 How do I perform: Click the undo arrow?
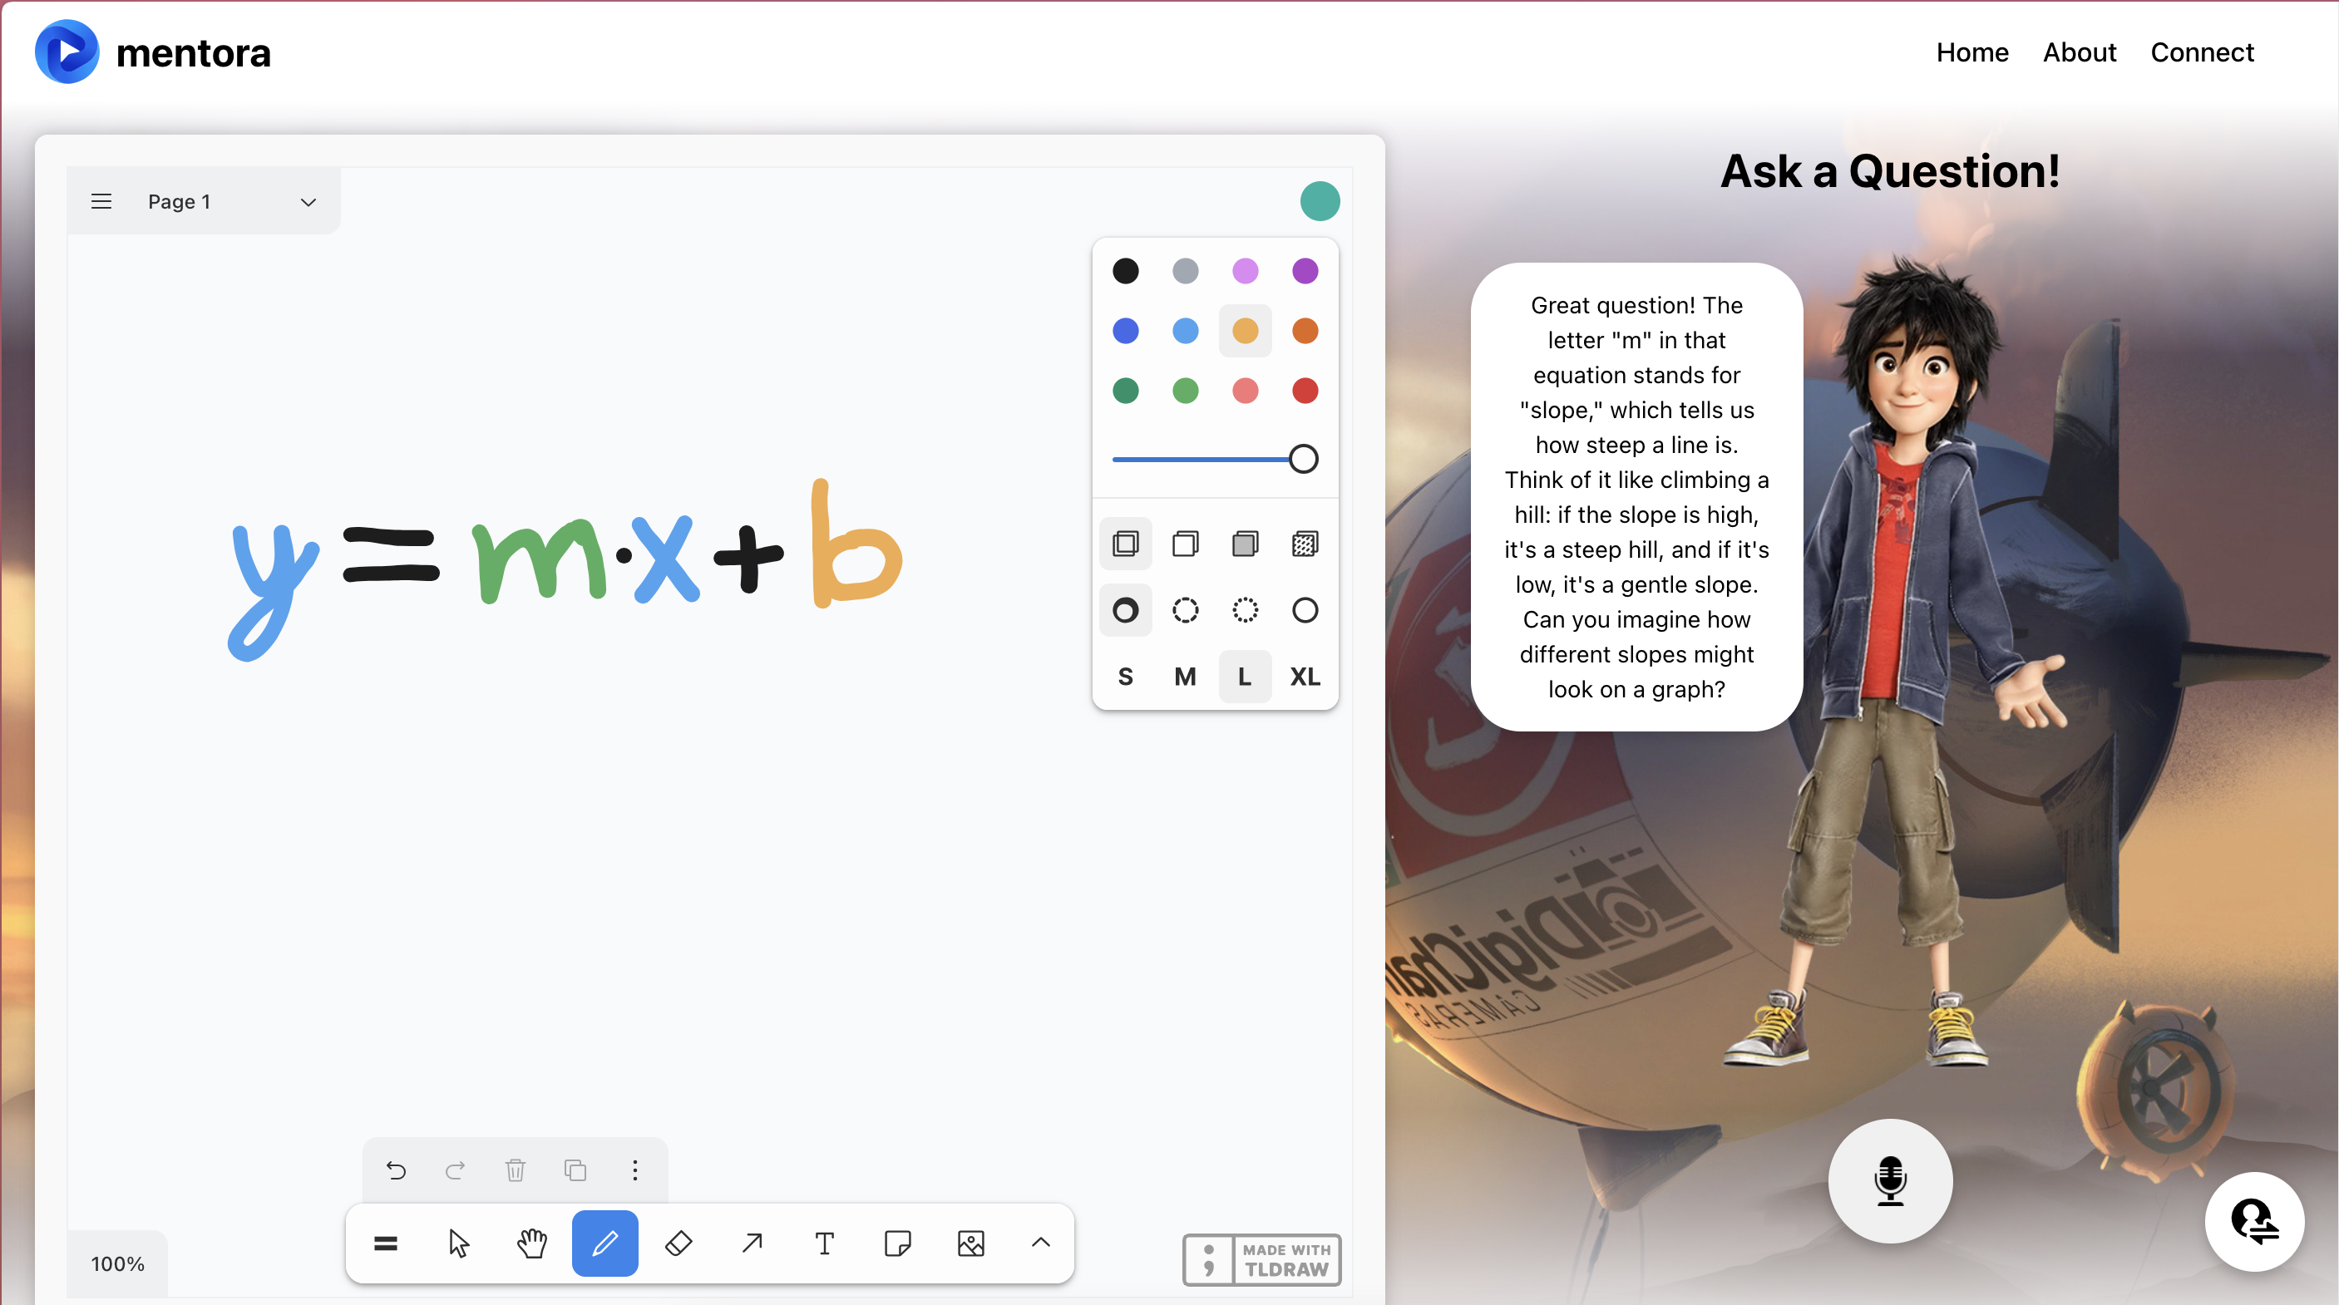pos(396,1170)
